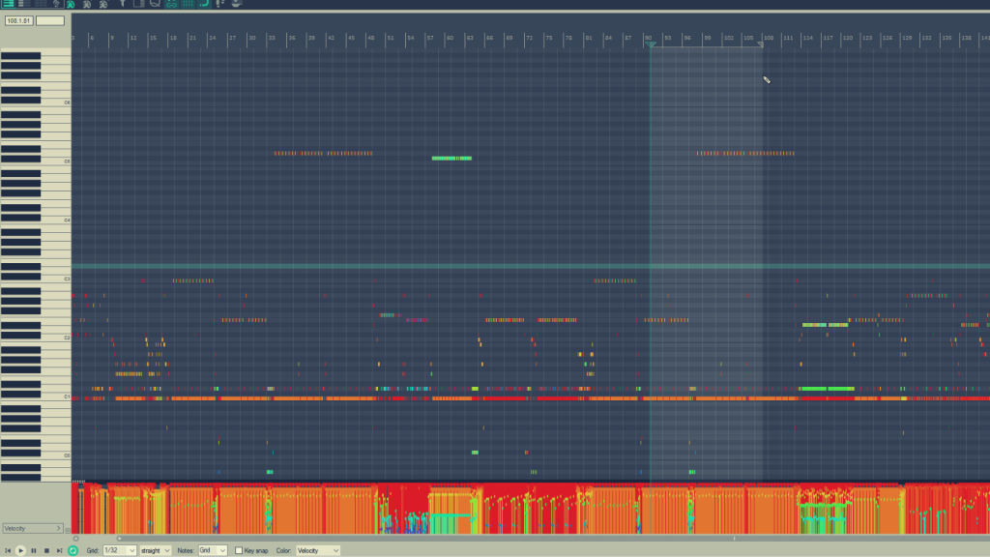Image resolution: width=990 pixels, height=557 pixels.
Task: Go to start with rewind button
Action: (x=8, y=550)
